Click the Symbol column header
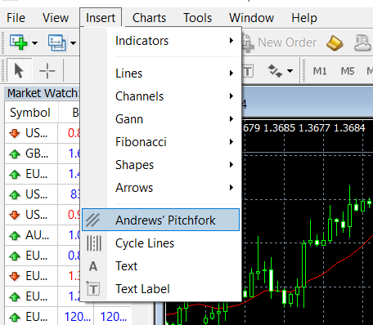373x325 pixels. pos(30,113)
